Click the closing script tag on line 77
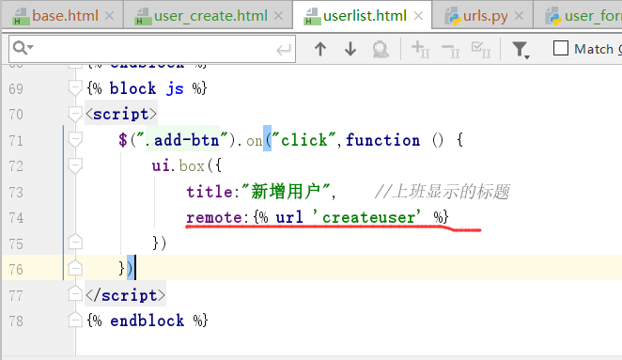 [125, 295]
